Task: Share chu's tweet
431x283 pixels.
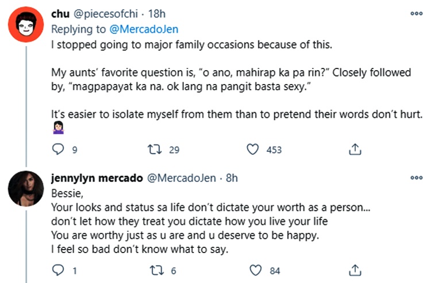Action: (x=355, y=150)
